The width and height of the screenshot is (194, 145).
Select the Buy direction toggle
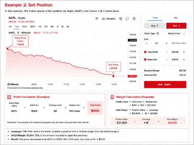click(155, 26)
